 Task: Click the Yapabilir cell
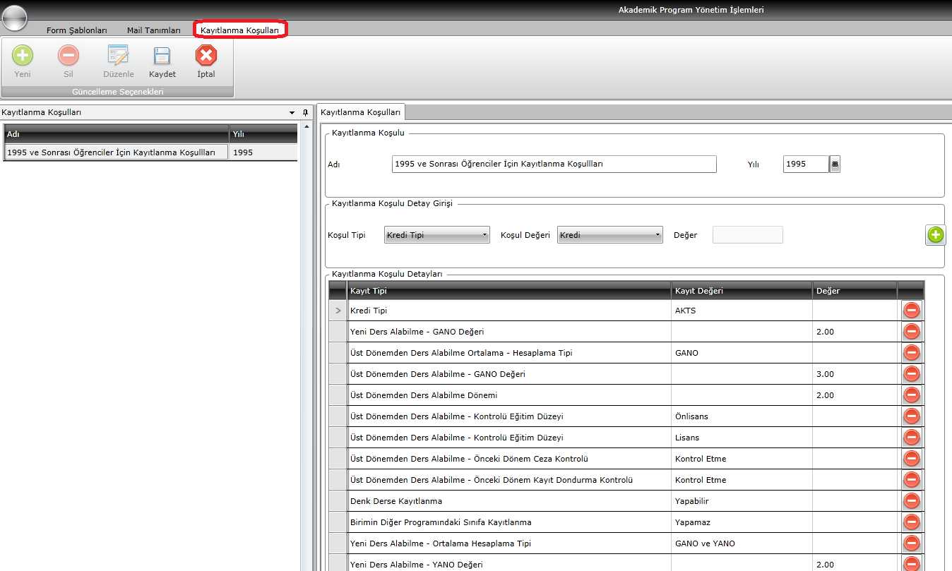point(742,501)
